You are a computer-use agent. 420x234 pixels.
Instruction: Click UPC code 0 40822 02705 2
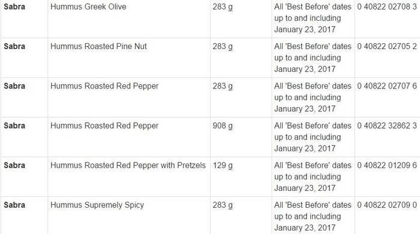tap(387, 46)
